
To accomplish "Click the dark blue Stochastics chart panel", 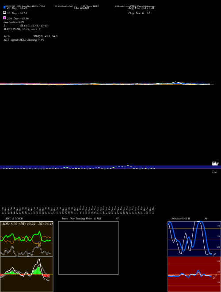I will tap(194, 239).
